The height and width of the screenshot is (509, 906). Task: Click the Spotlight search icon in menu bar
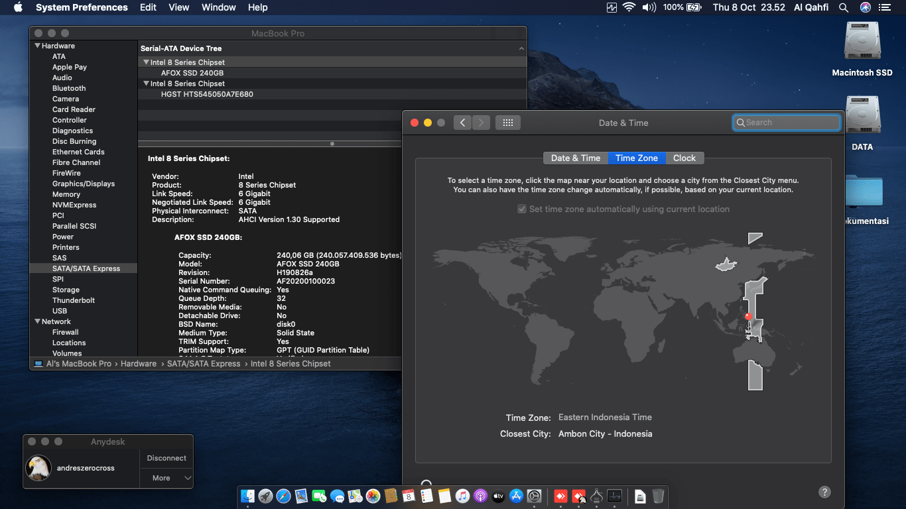tap(843, 7)
